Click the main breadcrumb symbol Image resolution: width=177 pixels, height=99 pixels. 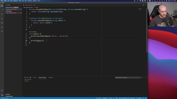coord(37,7)
